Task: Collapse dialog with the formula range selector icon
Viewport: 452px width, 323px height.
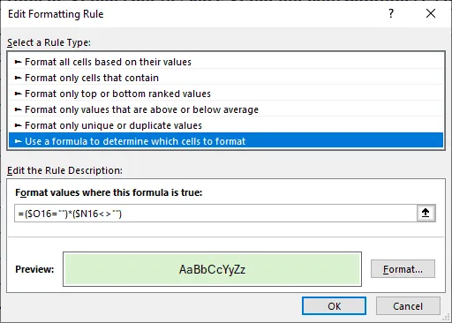Action: pyautogui.click(x=426, y=213)
